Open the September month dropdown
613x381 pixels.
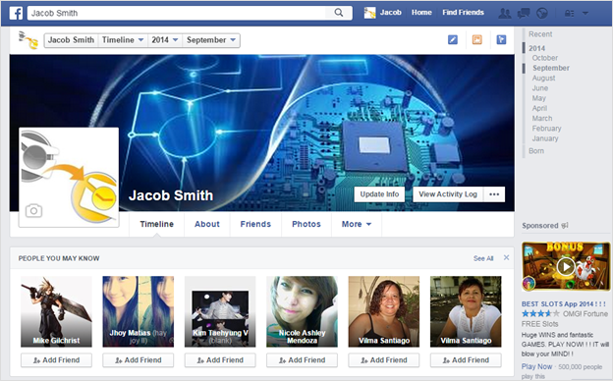click(211, 40)
